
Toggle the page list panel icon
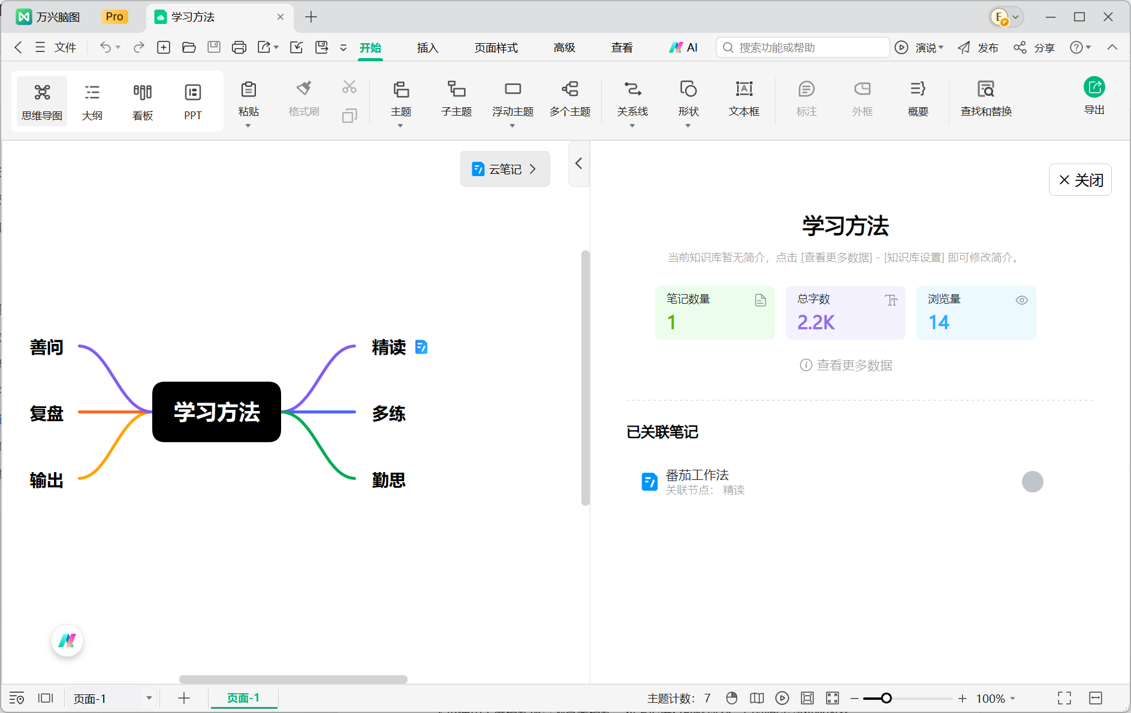tap(46, 698)
